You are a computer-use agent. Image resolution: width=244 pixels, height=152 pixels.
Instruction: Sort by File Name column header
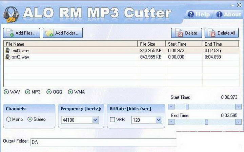tap(70, 44)
